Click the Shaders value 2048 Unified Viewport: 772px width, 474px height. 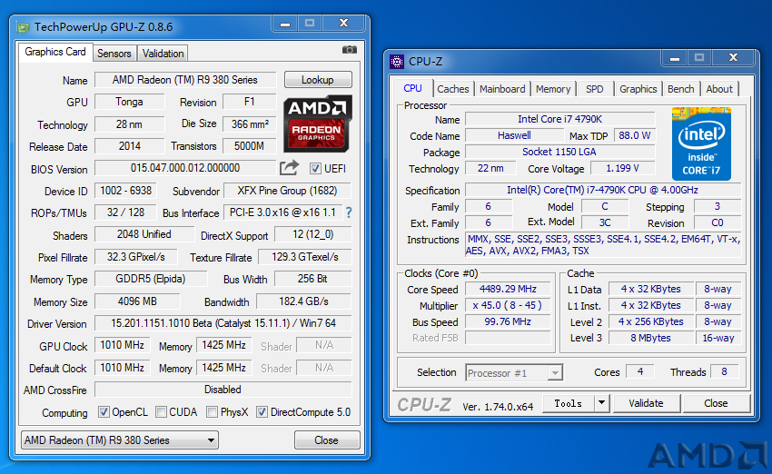(144, 234)
